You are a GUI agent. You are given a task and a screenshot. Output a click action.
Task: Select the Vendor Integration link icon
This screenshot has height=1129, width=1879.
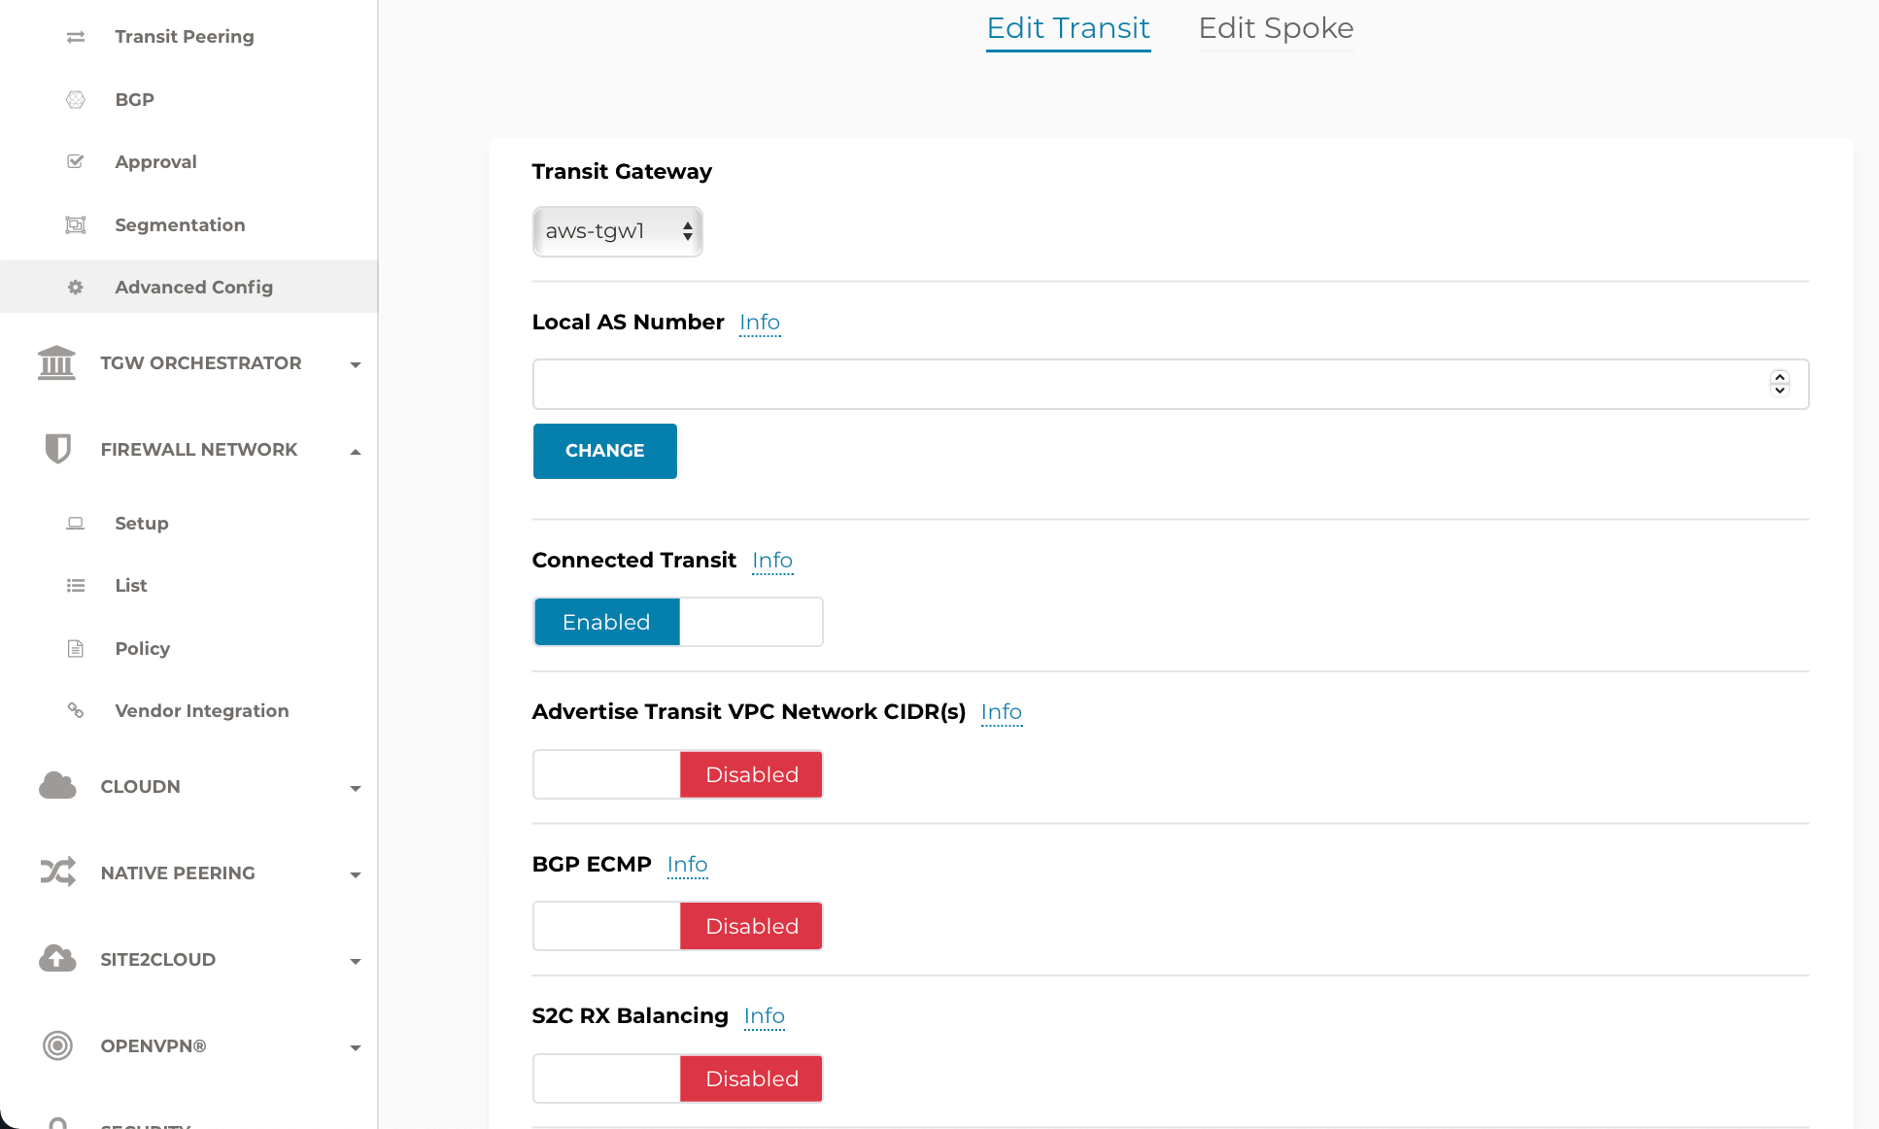[x=76, y=710]
